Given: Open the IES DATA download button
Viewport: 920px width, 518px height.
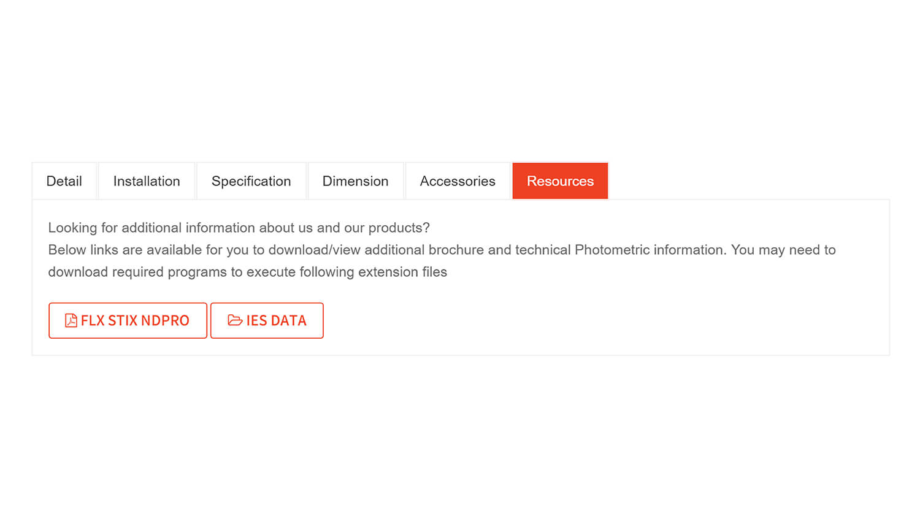Looking at the screenshot, I should coord(267,320).
